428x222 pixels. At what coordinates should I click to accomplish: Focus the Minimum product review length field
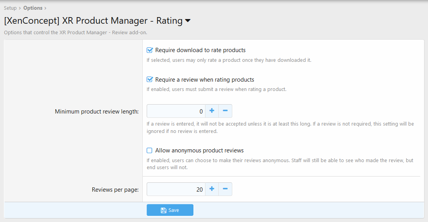pyautogui.click(x=176, y=111)
